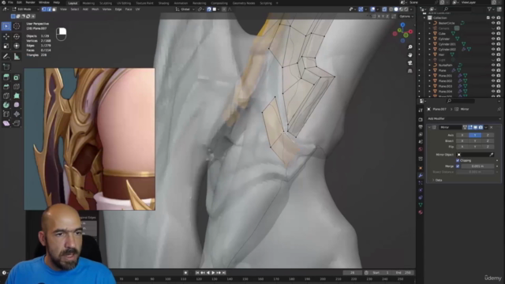Open the Vertex menu

(107, 9)
